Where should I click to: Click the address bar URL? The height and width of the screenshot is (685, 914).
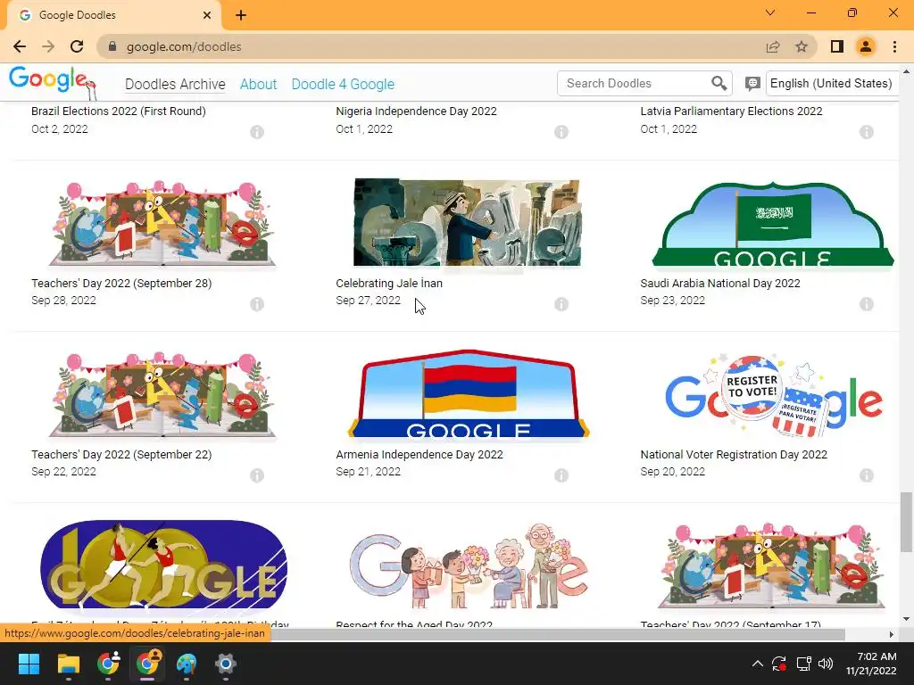(x=184, y=46)
